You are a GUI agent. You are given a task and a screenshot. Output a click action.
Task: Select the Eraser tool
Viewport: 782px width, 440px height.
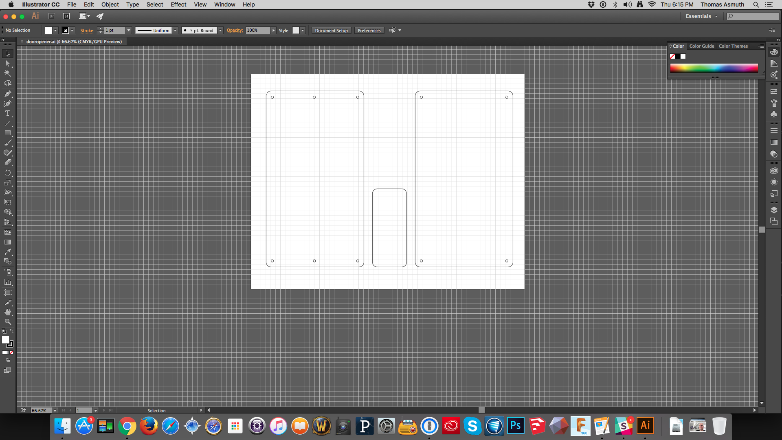(x=8, y=163)
